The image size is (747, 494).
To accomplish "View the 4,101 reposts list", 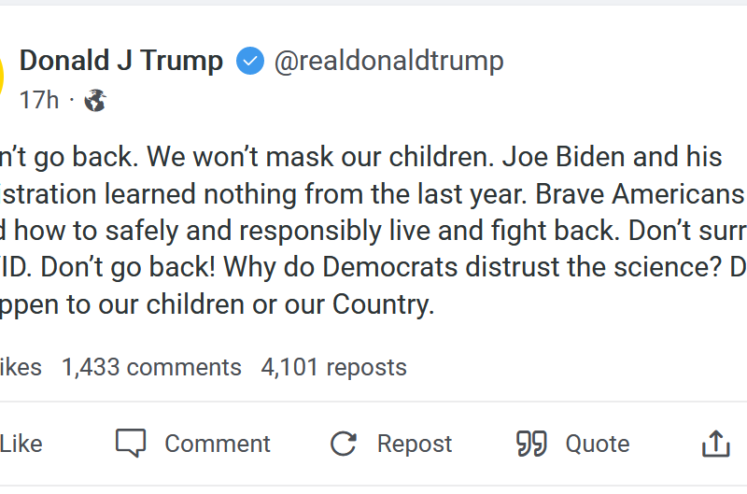I will [x=334, y=367].
